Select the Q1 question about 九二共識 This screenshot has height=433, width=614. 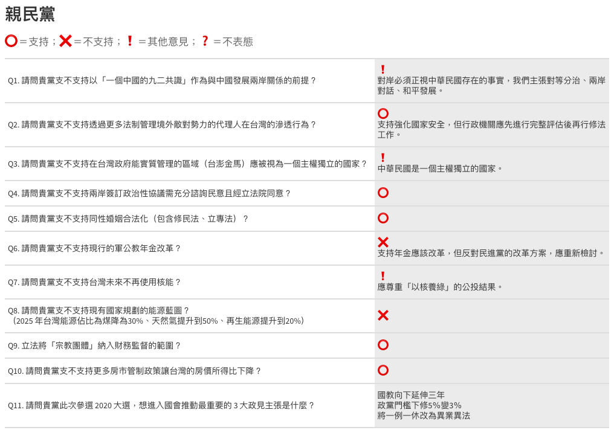pos(162,80)
